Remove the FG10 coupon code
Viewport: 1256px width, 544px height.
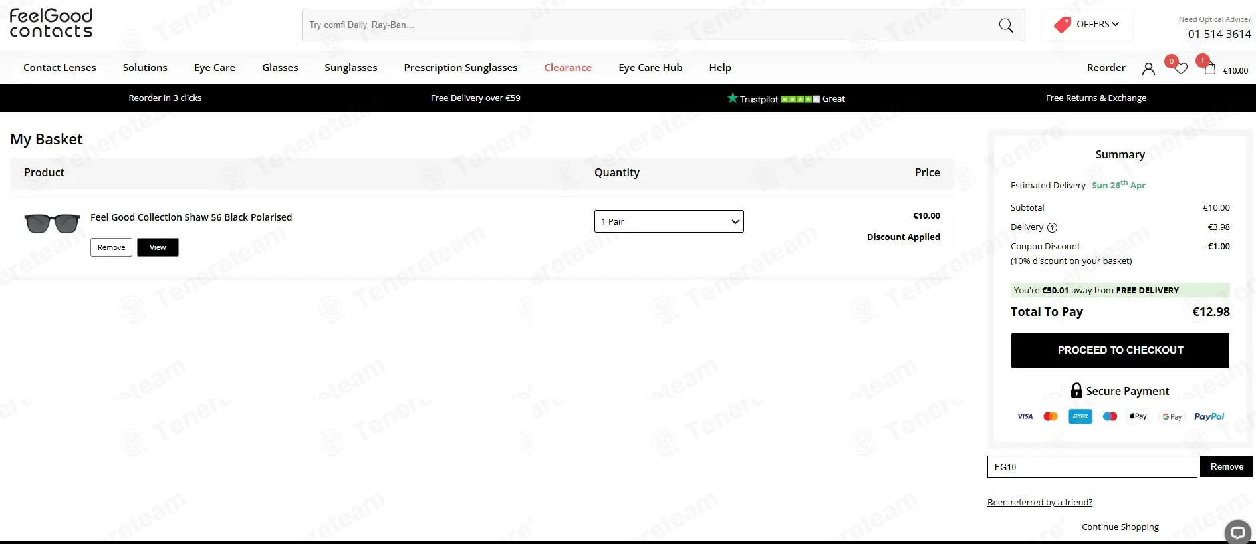tap(1227, 467)
